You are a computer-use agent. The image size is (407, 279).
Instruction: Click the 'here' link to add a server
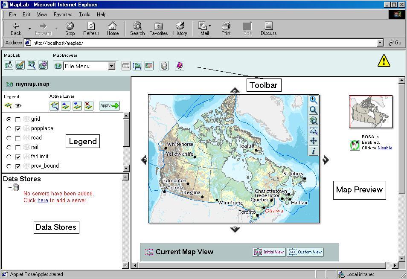pos(43,201)
